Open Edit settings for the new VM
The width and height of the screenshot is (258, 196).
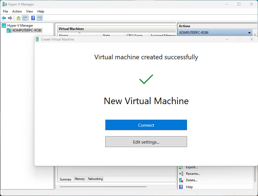click(x=146, y=142)
